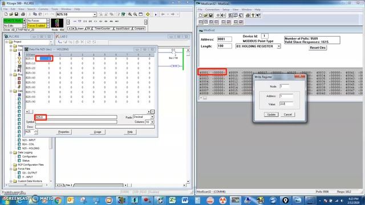Click the question mark About icon in ModScan32
The height and width of the screenshot is (205, 365).
[x=253, y=15]
